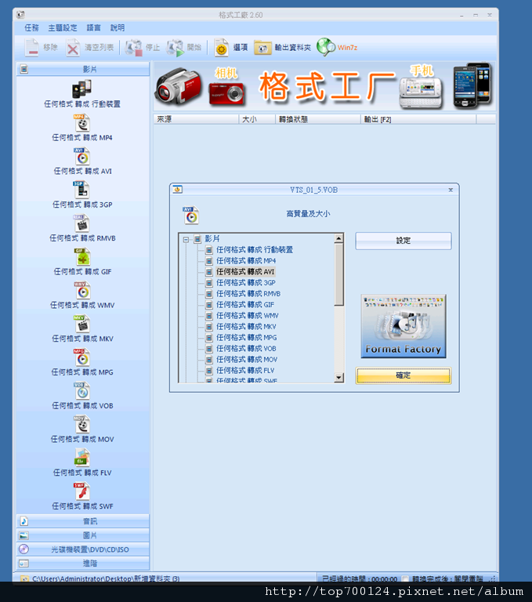Select the WMV conversion icon in sidebar

click(81, 290)
